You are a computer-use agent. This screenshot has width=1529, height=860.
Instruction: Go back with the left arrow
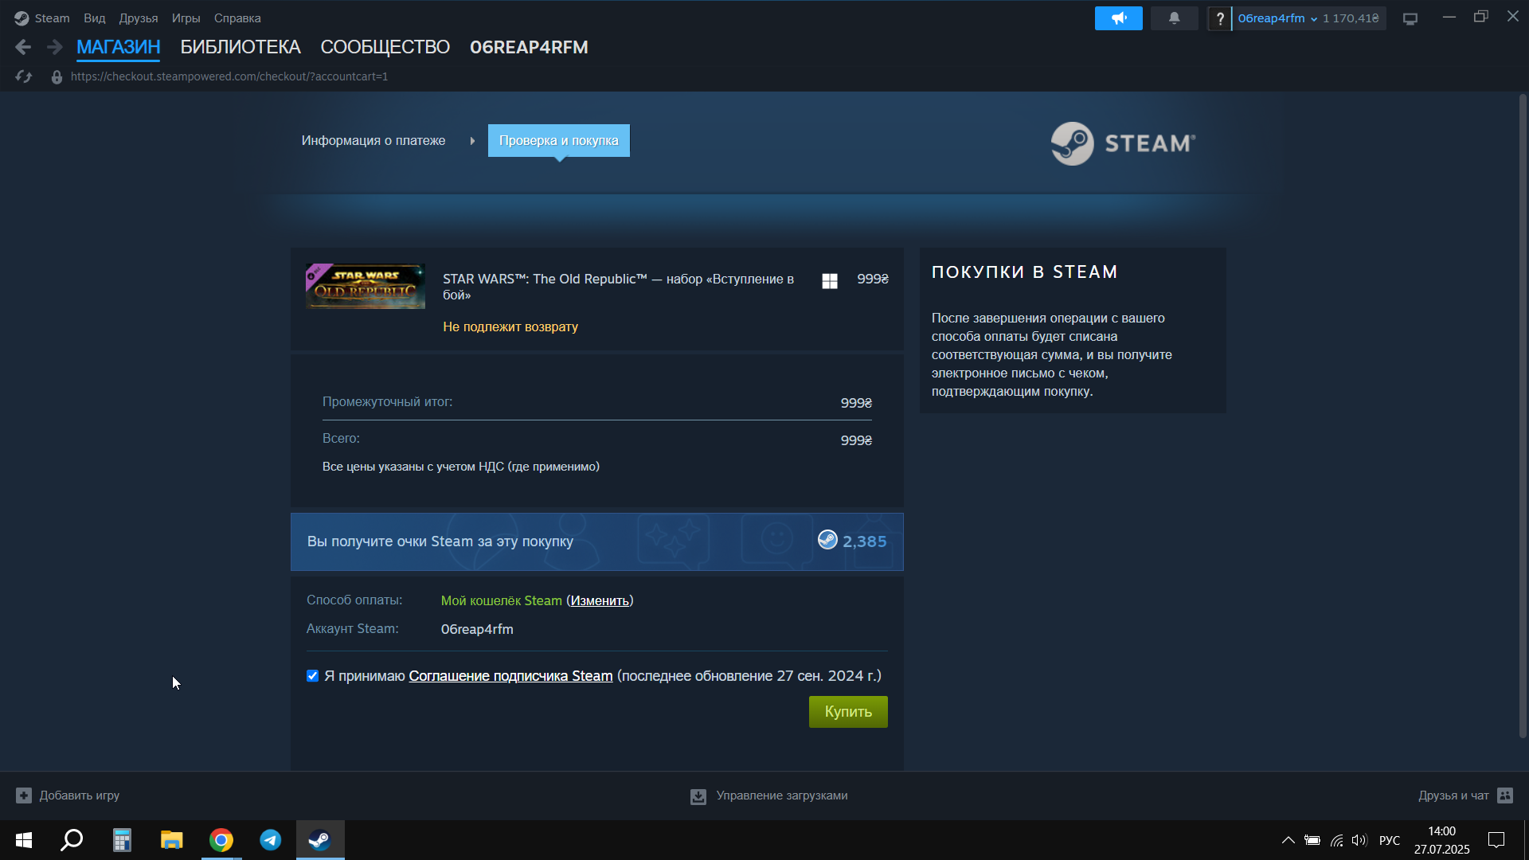coord(23,47)
